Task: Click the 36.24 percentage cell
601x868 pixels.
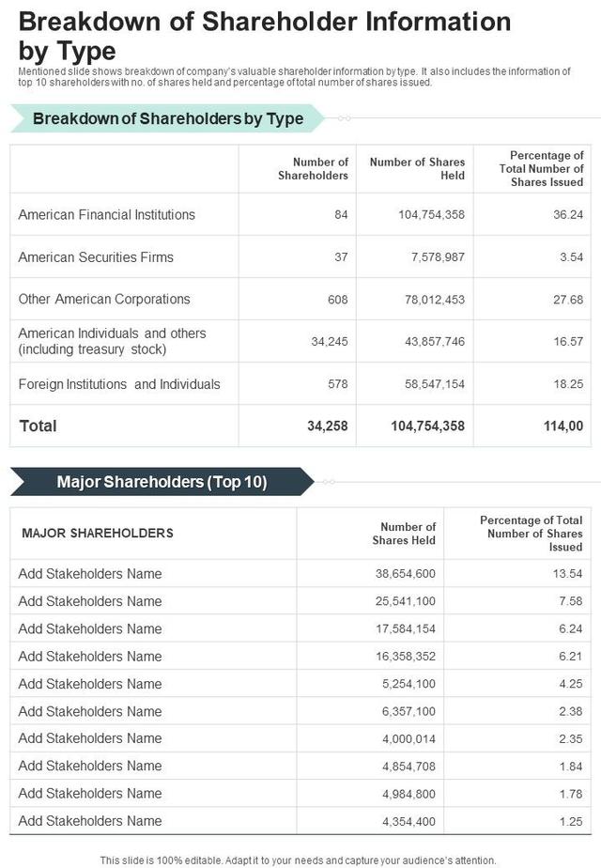Action: (568, 215)
